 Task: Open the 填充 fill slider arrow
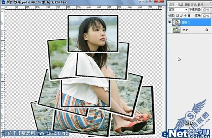coord(211,16)
